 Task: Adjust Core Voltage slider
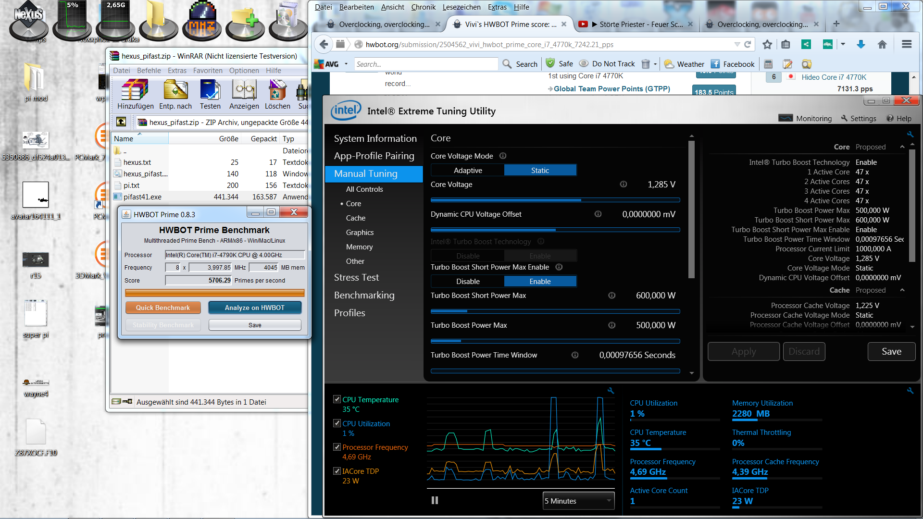click(x=555, y=200)
